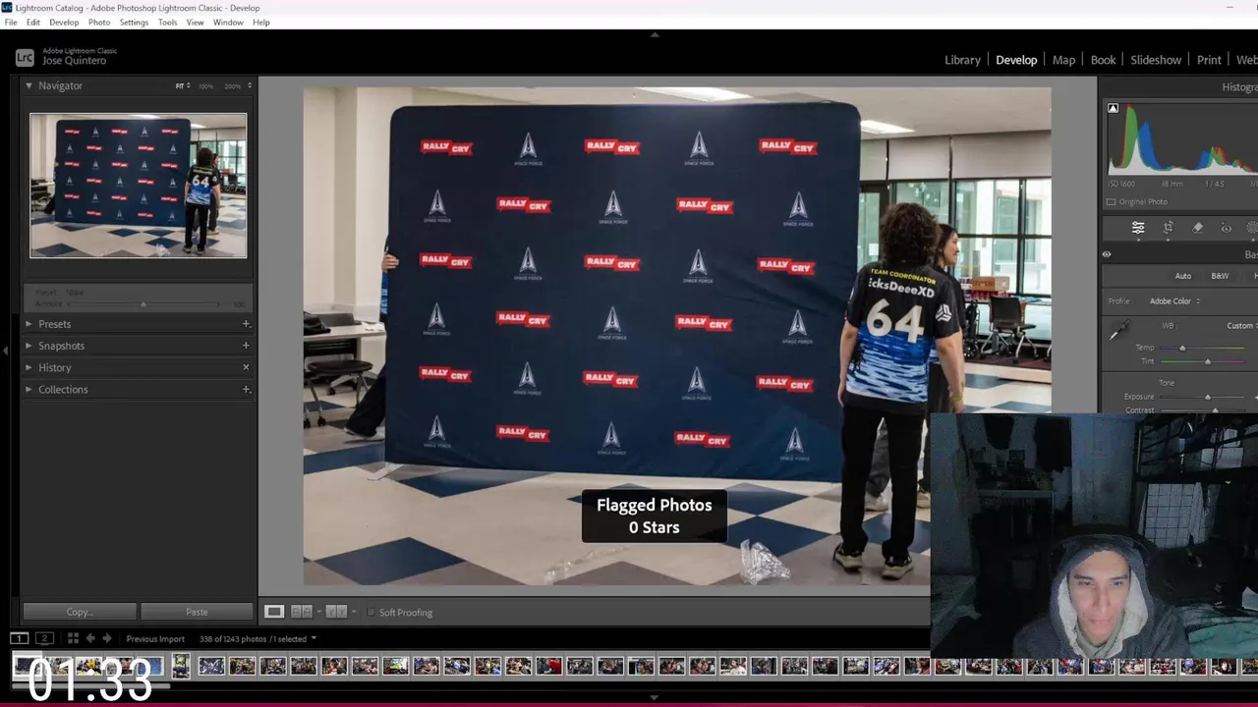Open Navigator FIT zoom dropdown

click(183, 86)
